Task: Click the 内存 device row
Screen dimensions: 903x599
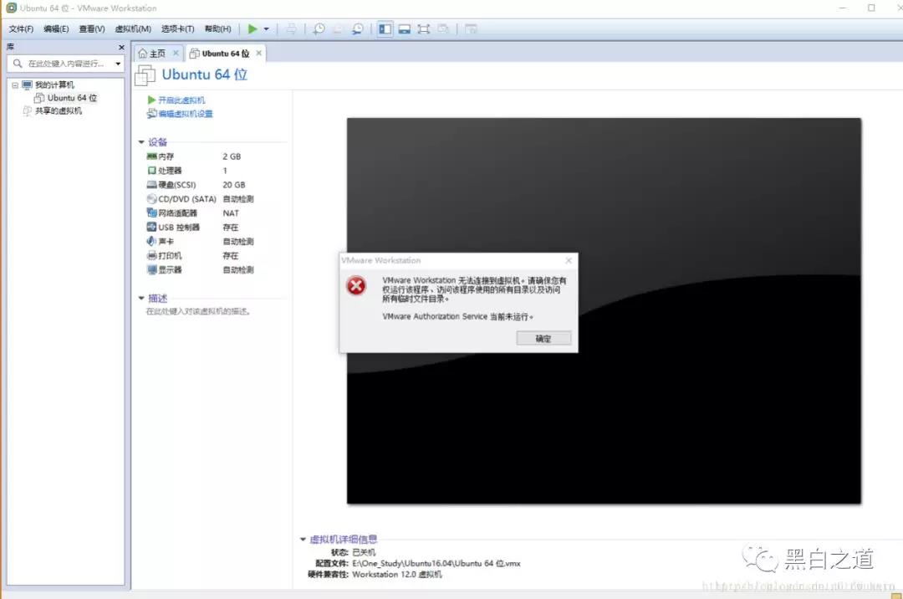Action: click(199, 156)
